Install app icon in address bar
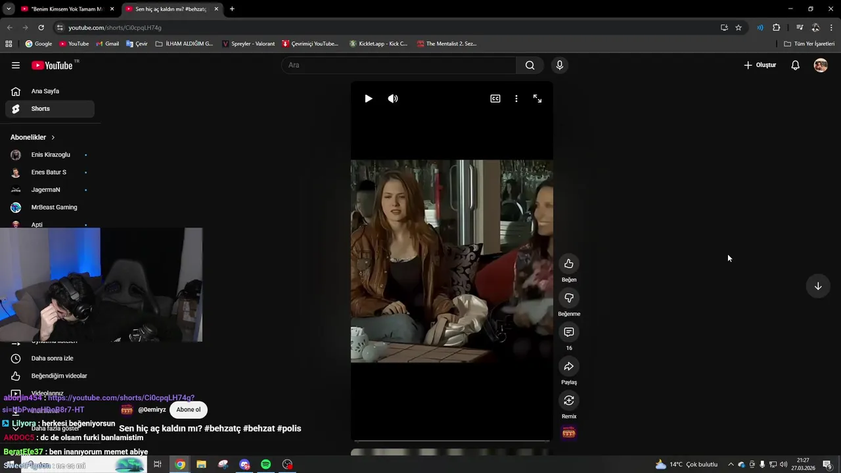 click(724, 28)
